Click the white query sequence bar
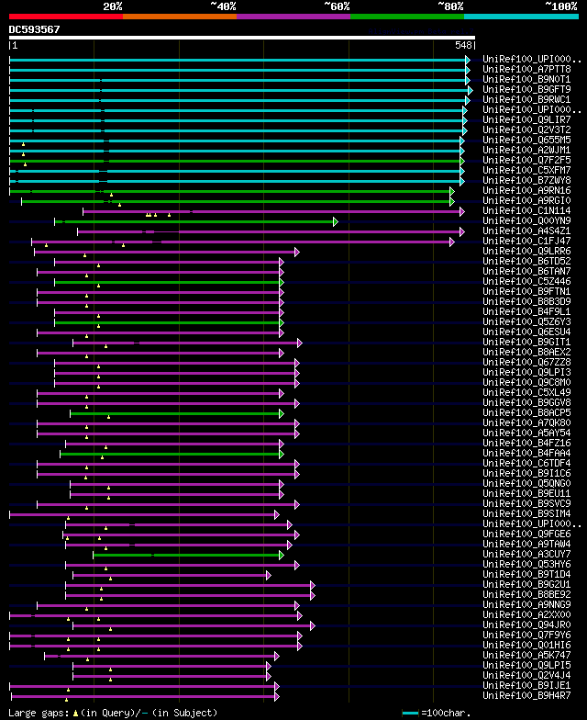 (x=242, y=38)
